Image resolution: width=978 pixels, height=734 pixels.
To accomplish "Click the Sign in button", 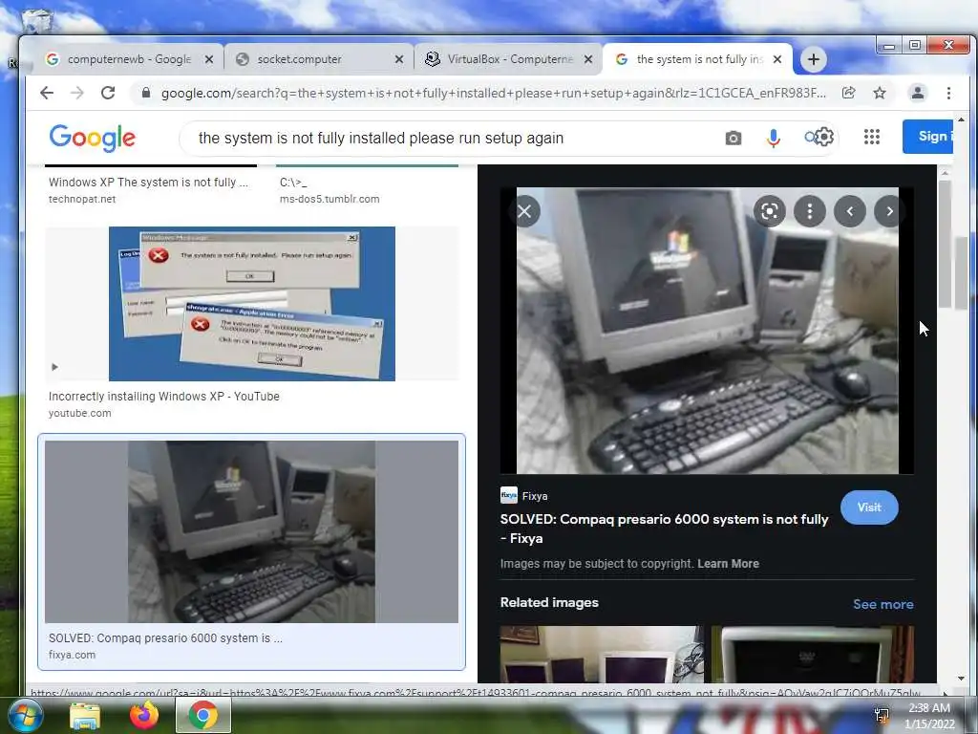I will (x=928, y=136).
